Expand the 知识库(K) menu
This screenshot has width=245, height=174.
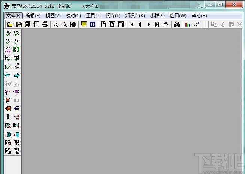[135, 16]
